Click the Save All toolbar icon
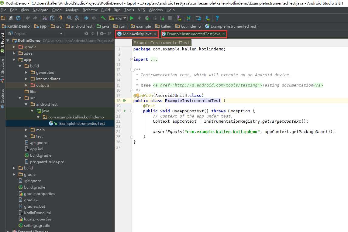Viewport: 348px width, 232px height. (x=10, y=18)
